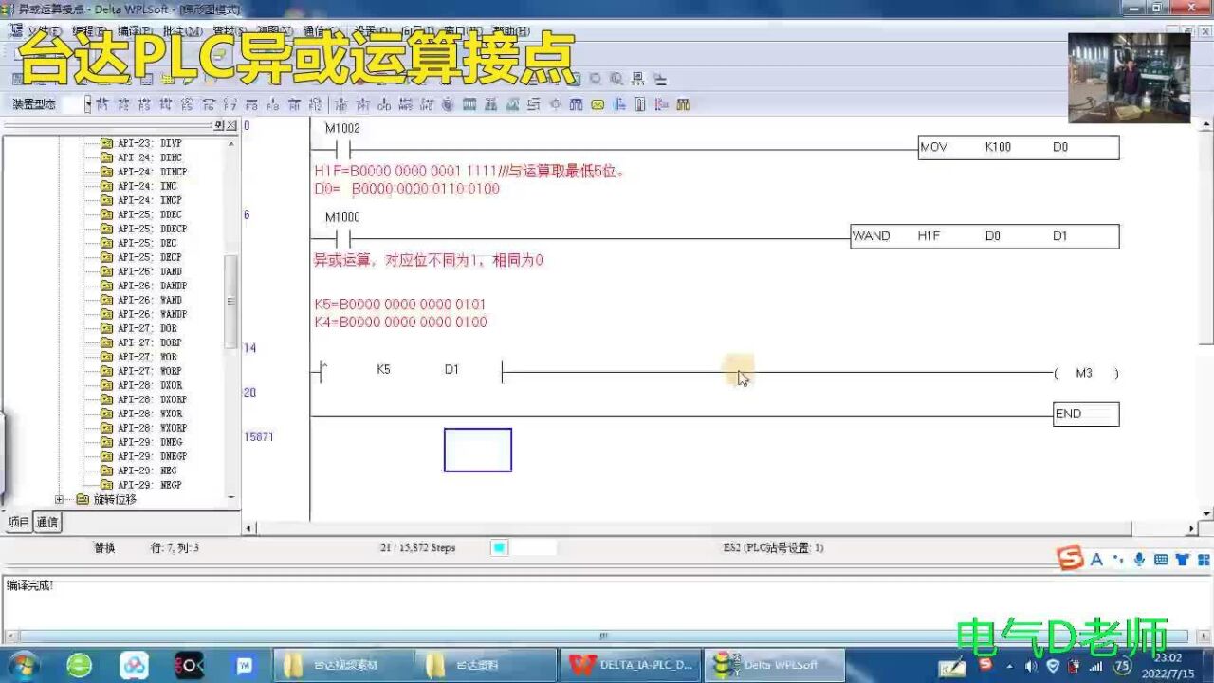Open the 帮助(H) menu
Screen dimensions: 1214x683
coord(512,31)
